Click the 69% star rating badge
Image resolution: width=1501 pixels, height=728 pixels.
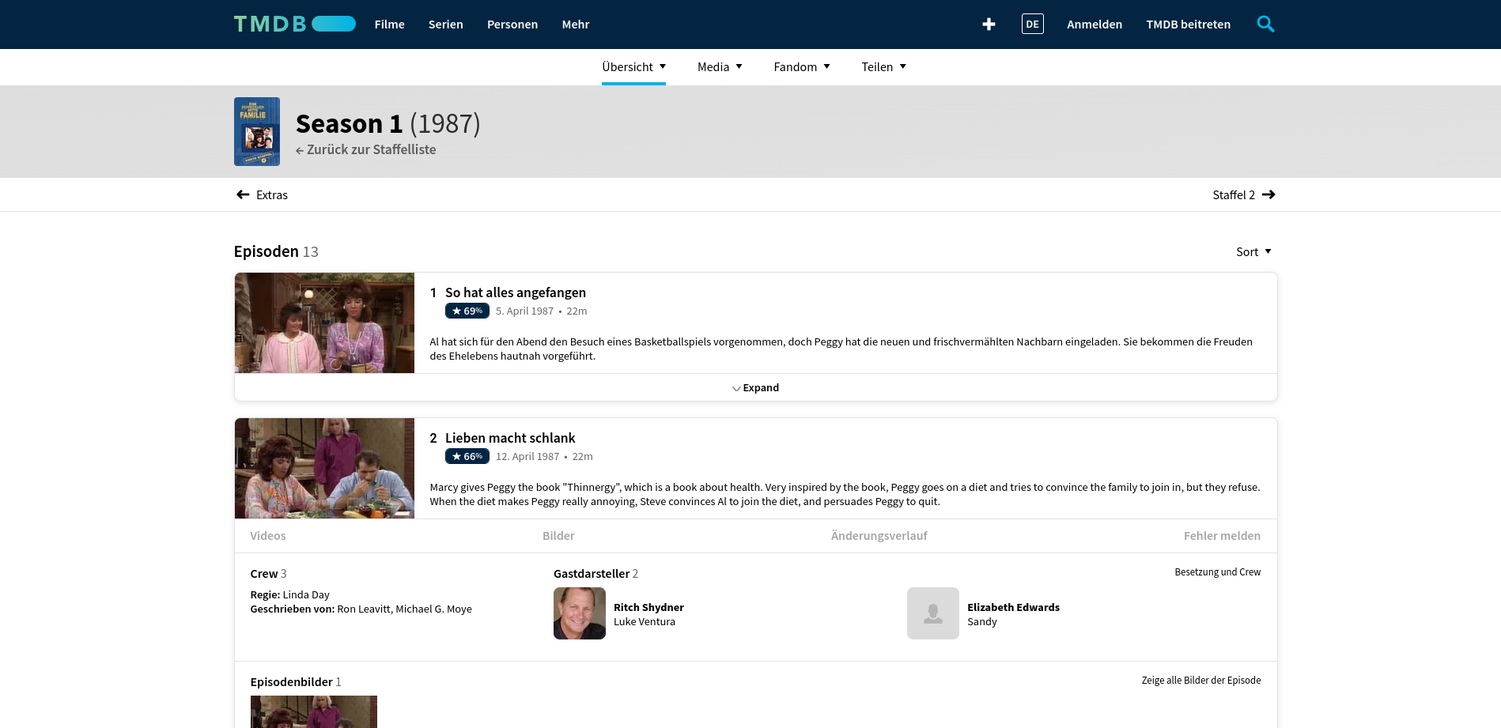pyautogui.click(x=467, y=311)
